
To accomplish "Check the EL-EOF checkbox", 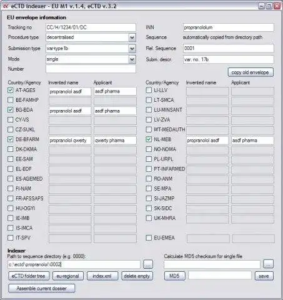I will (11, 169).
